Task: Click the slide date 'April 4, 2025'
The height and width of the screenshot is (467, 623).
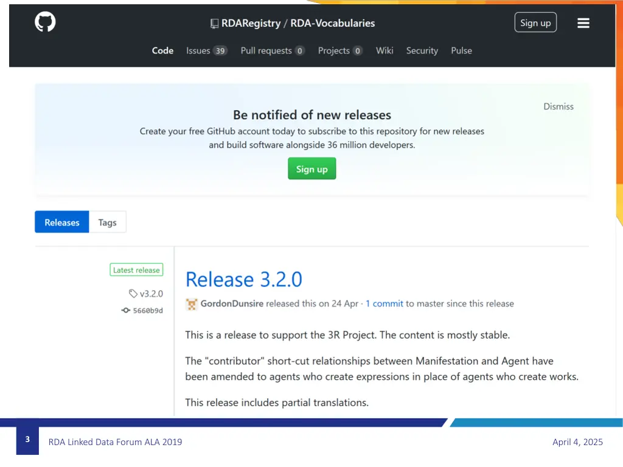Action: pos(577,442)
